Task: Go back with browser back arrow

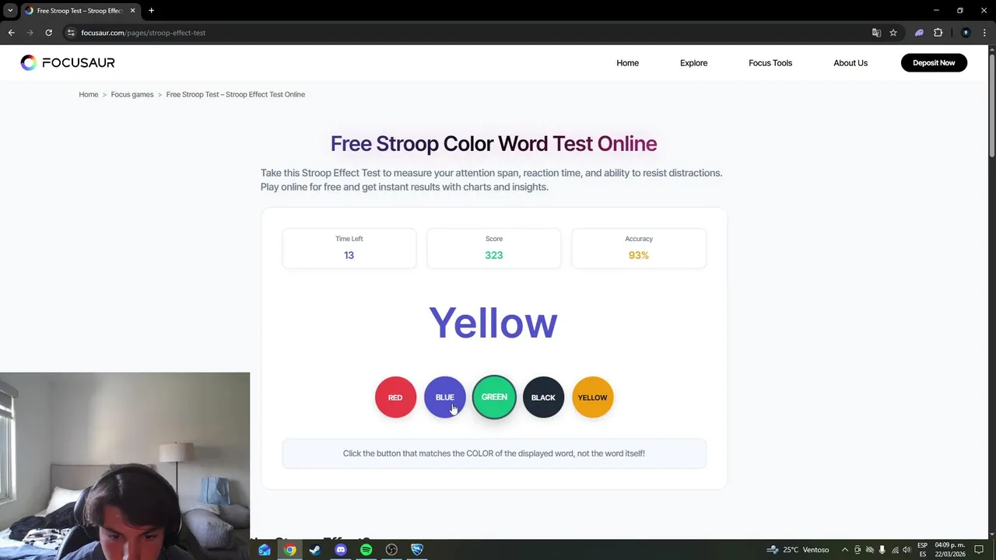Action: (x=11, y=33)
